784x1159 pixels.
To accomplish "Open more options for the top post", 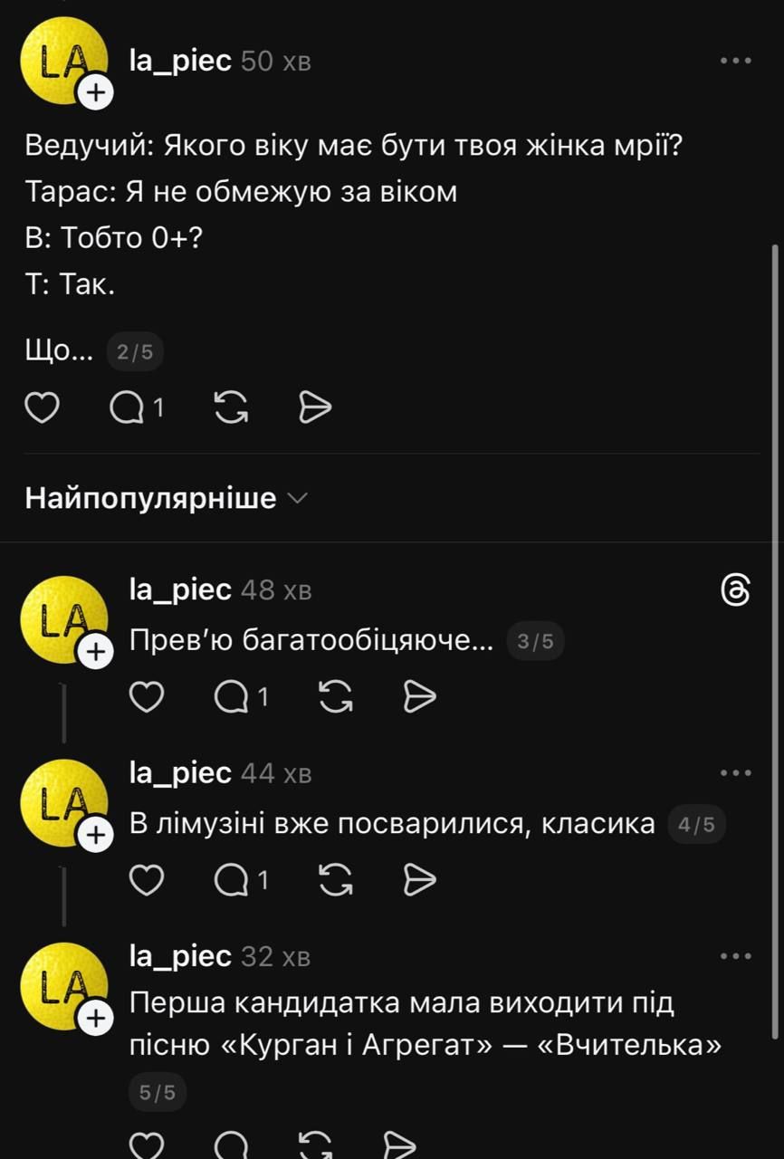I will [x=735, y=61].
